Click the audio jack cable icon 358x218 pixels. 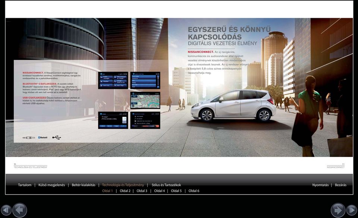pos(29,138)
